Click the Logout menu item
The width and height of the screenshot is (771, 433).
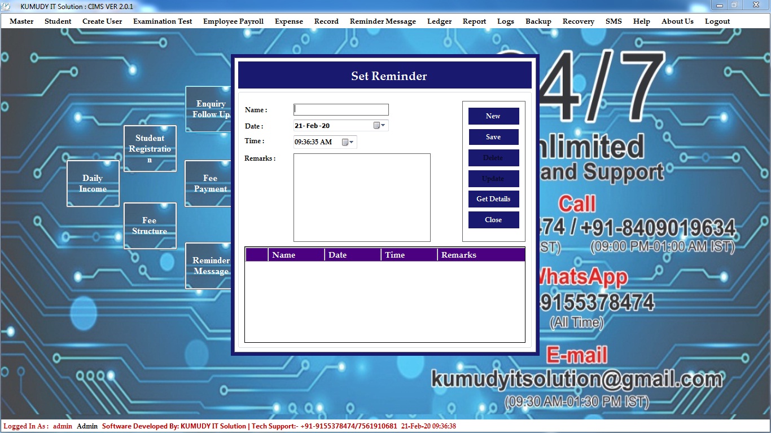717,21
